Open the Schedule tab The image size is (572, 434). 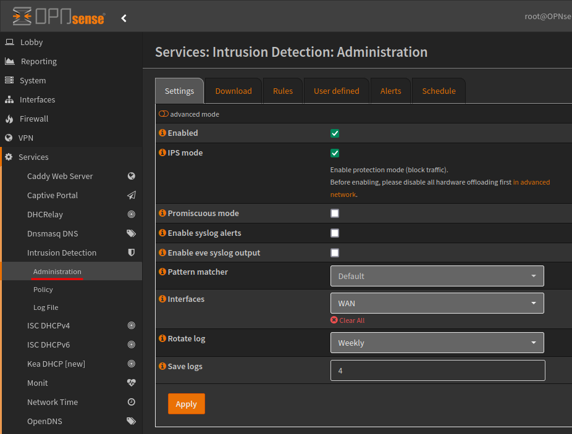click(x=439, y=91)
